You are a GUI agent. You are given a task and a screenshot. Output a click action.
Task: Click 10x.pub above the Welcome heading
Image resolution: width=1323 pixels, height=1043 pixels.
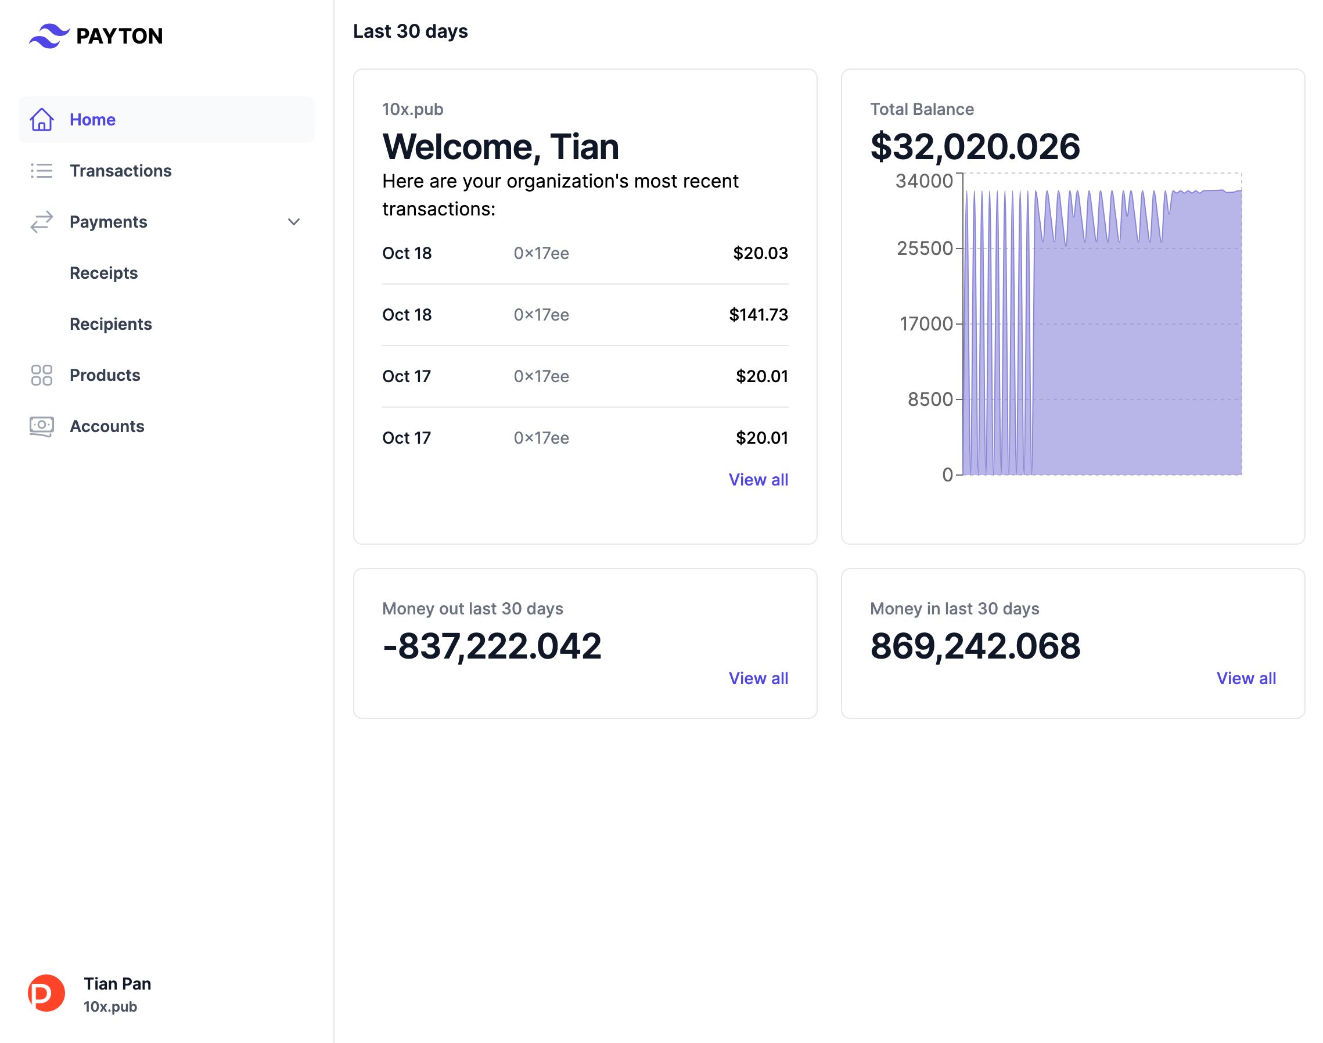tap(413, 109)
